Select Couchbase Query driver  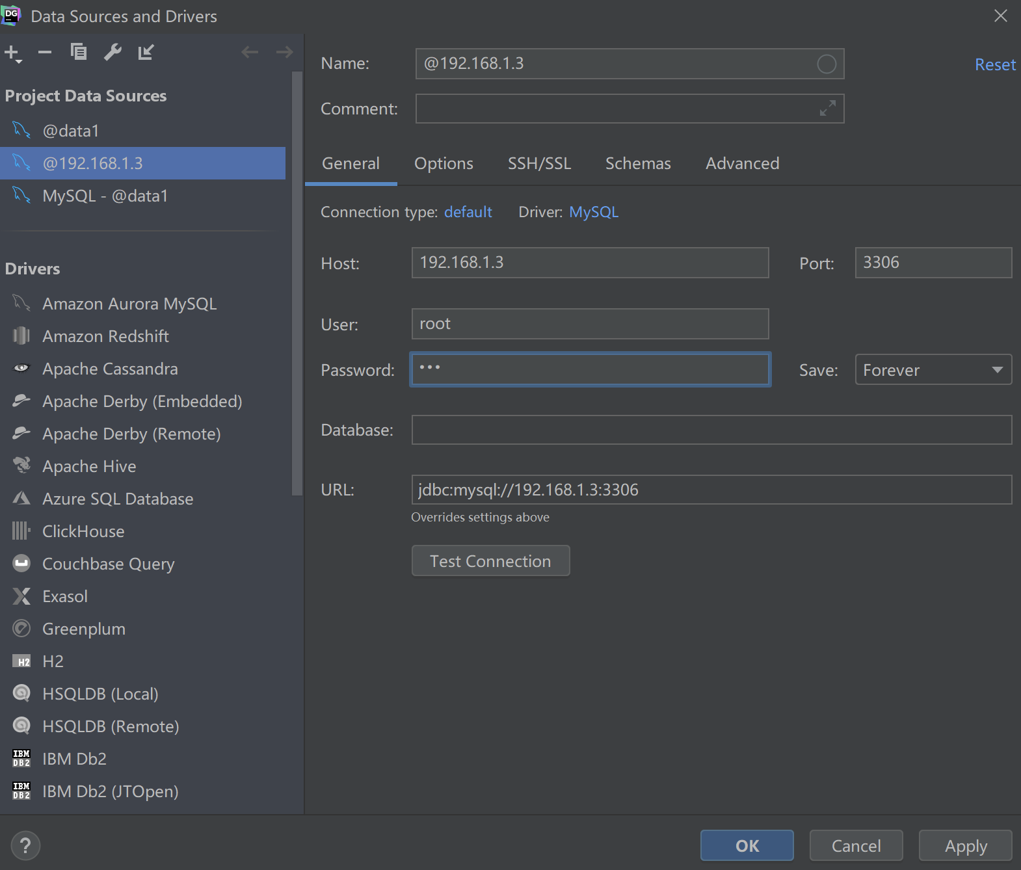click(143, 564)
